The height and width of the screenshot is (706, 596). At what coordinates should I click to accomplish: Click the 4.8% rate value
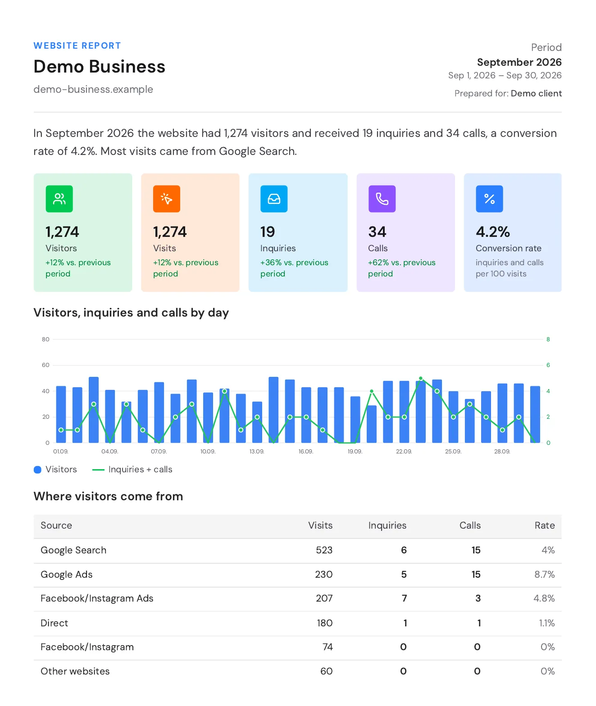pos(544,598)
